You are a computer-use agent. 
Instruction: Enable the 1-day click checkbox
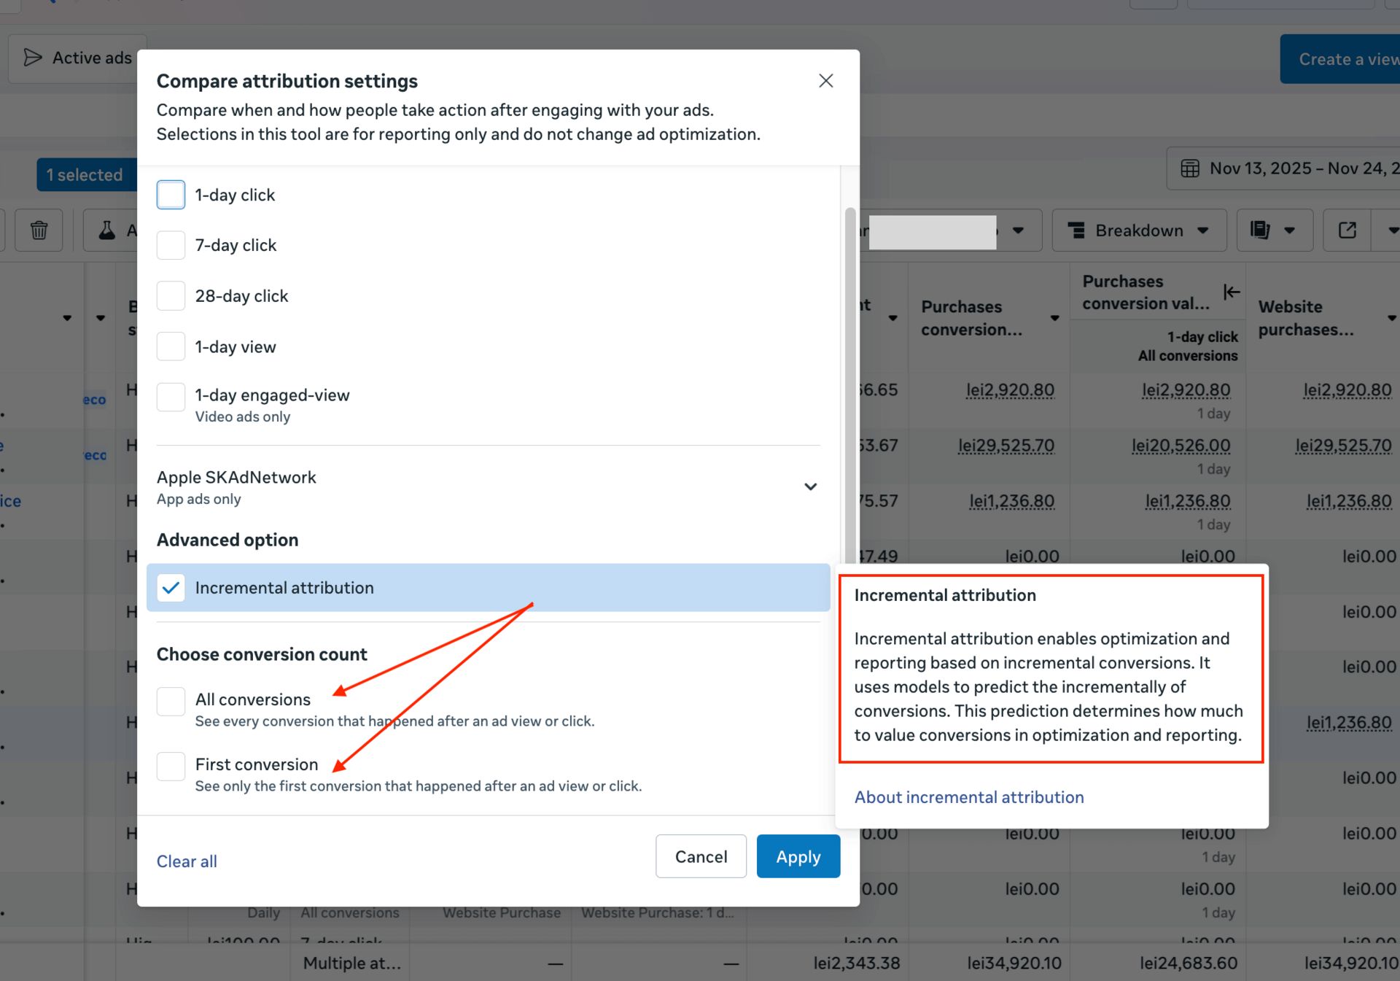[171, 195]
